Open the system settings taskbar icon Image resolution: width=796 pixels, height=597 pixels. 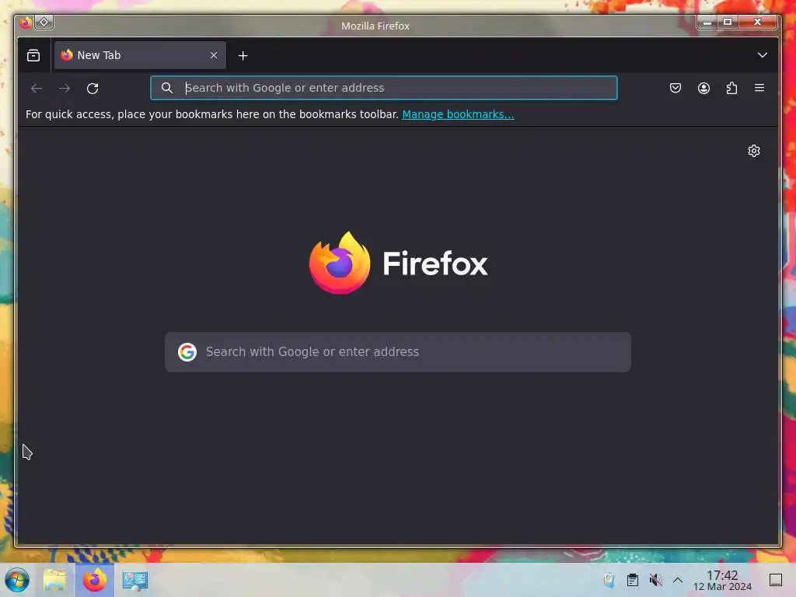(x=135, y=580)
